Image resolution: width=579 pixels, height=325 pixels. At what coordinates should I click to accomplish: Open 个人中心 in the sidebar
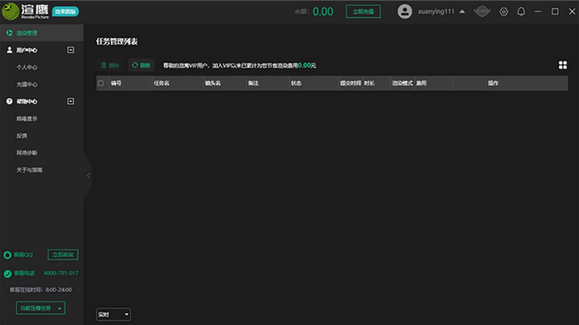pyautogui.click(x=27, y=67)
